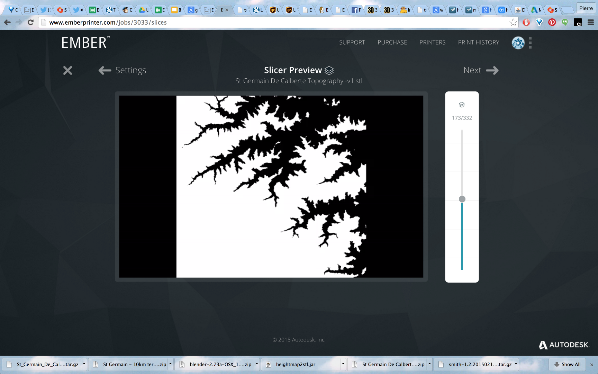Click inside the browser address bar
The height and width of the screenshot is (374, 598).
point(208,22)
